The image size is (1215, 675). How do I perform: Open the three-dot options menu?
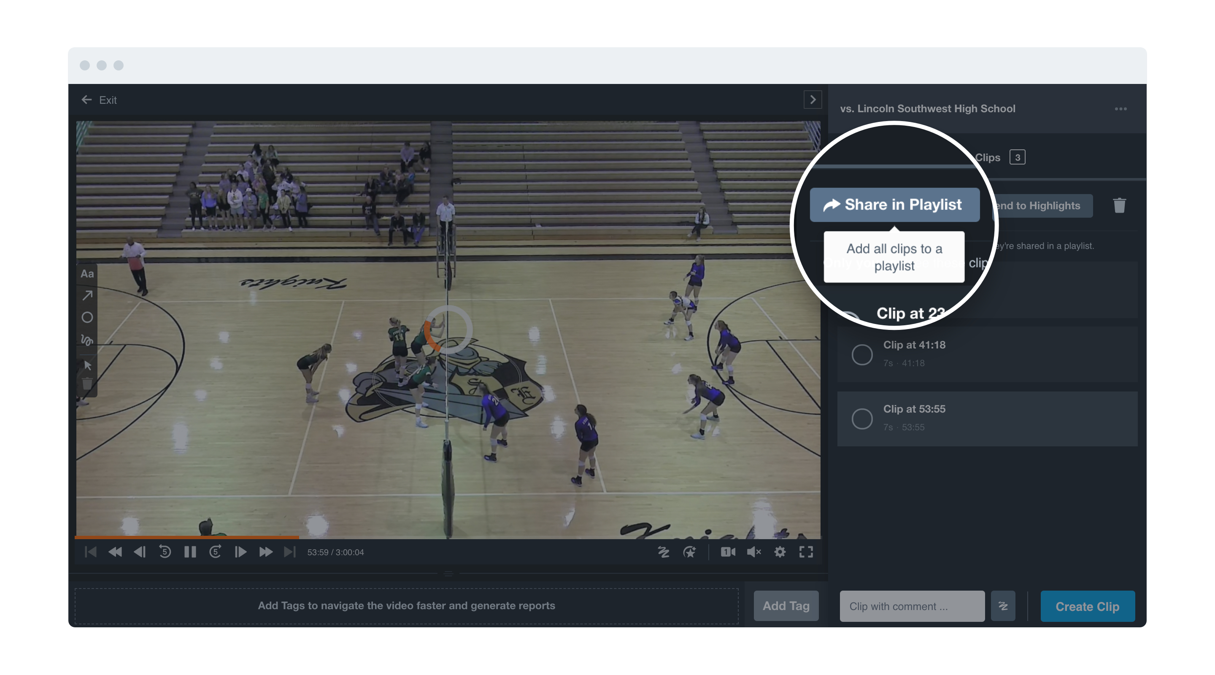[x=1120, y=109]
